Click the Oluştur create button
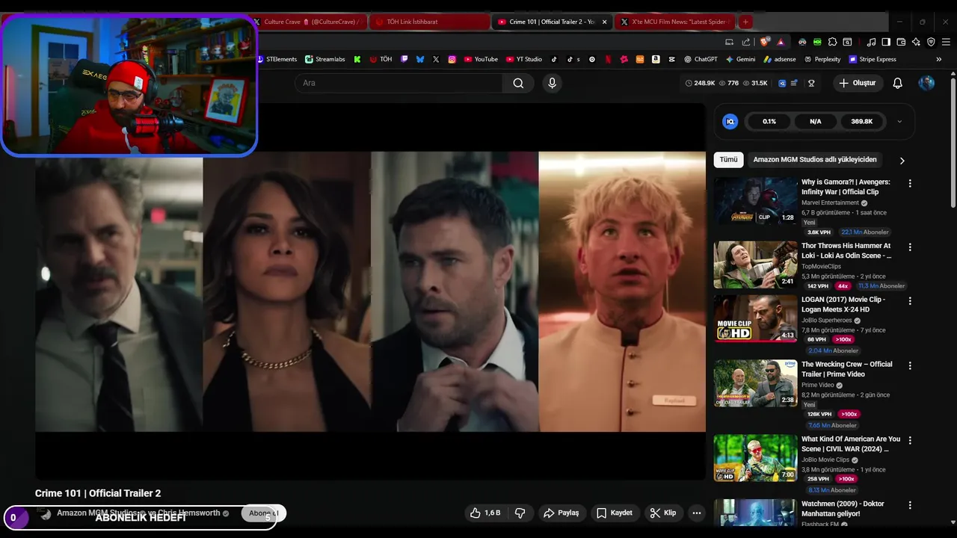This screenshot has height=538, width=957. (x=857, y=83)
